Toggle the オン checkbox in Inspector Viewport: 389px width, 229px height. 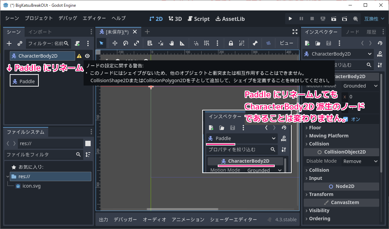pos(346,119)
